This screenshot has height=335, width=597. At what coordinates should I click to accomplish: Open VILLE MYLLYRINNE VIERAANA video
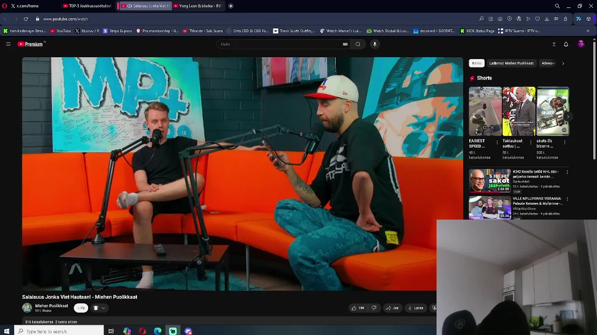tap(490, 208)
